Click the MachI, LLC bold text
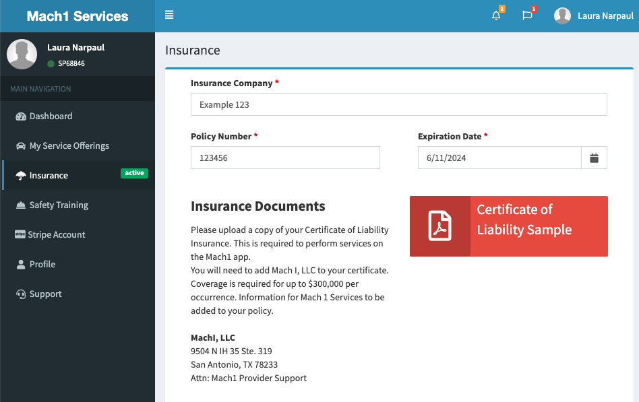 pyautogui.click(x=213, y=337)
